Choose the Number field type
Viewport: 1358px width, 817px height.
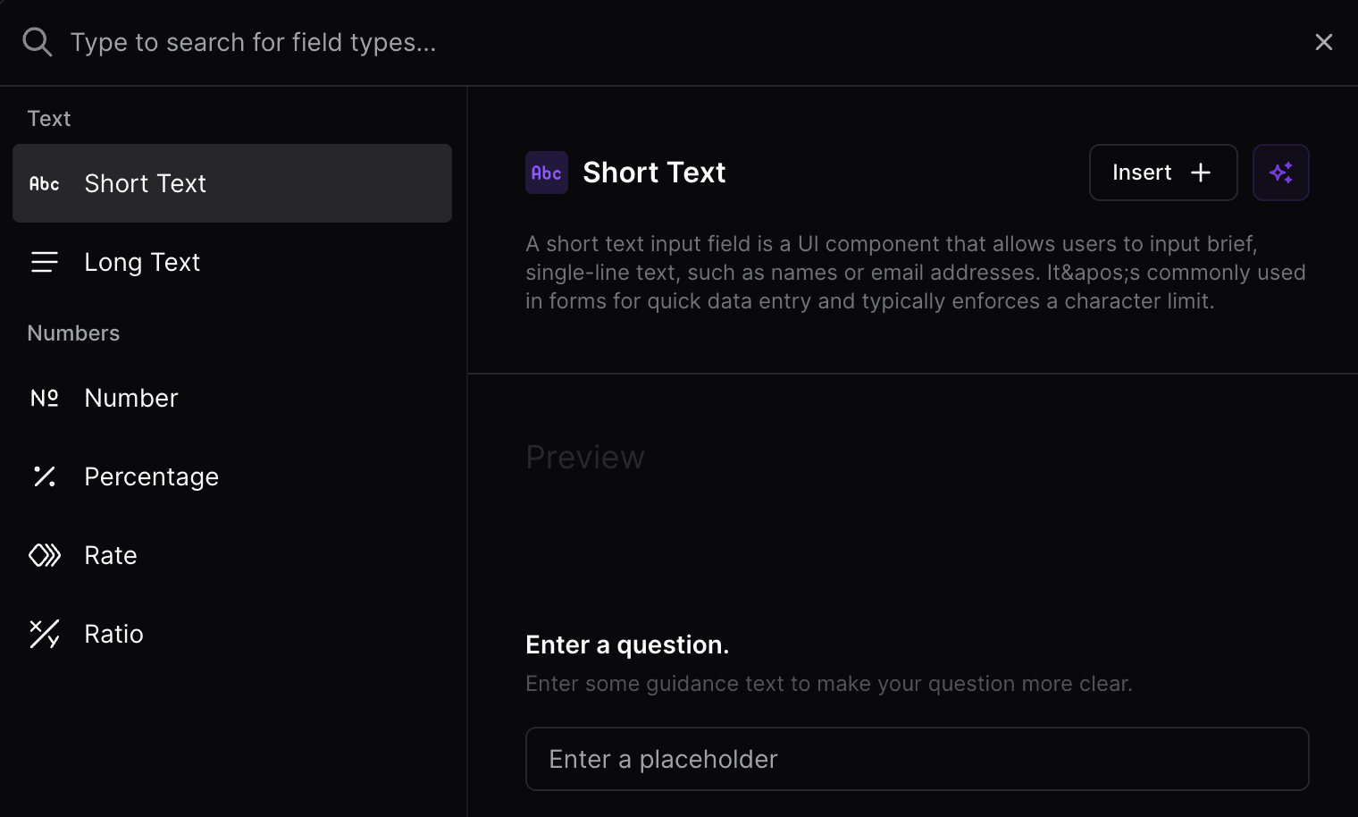232,398
